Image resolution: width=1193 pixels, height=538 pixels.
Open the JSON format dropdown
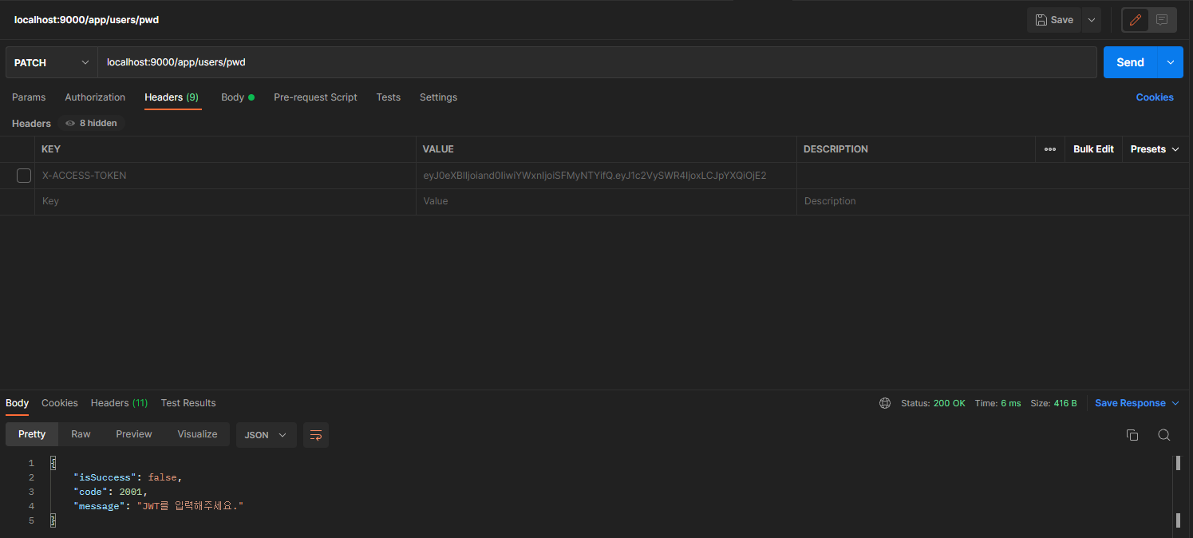266,435
